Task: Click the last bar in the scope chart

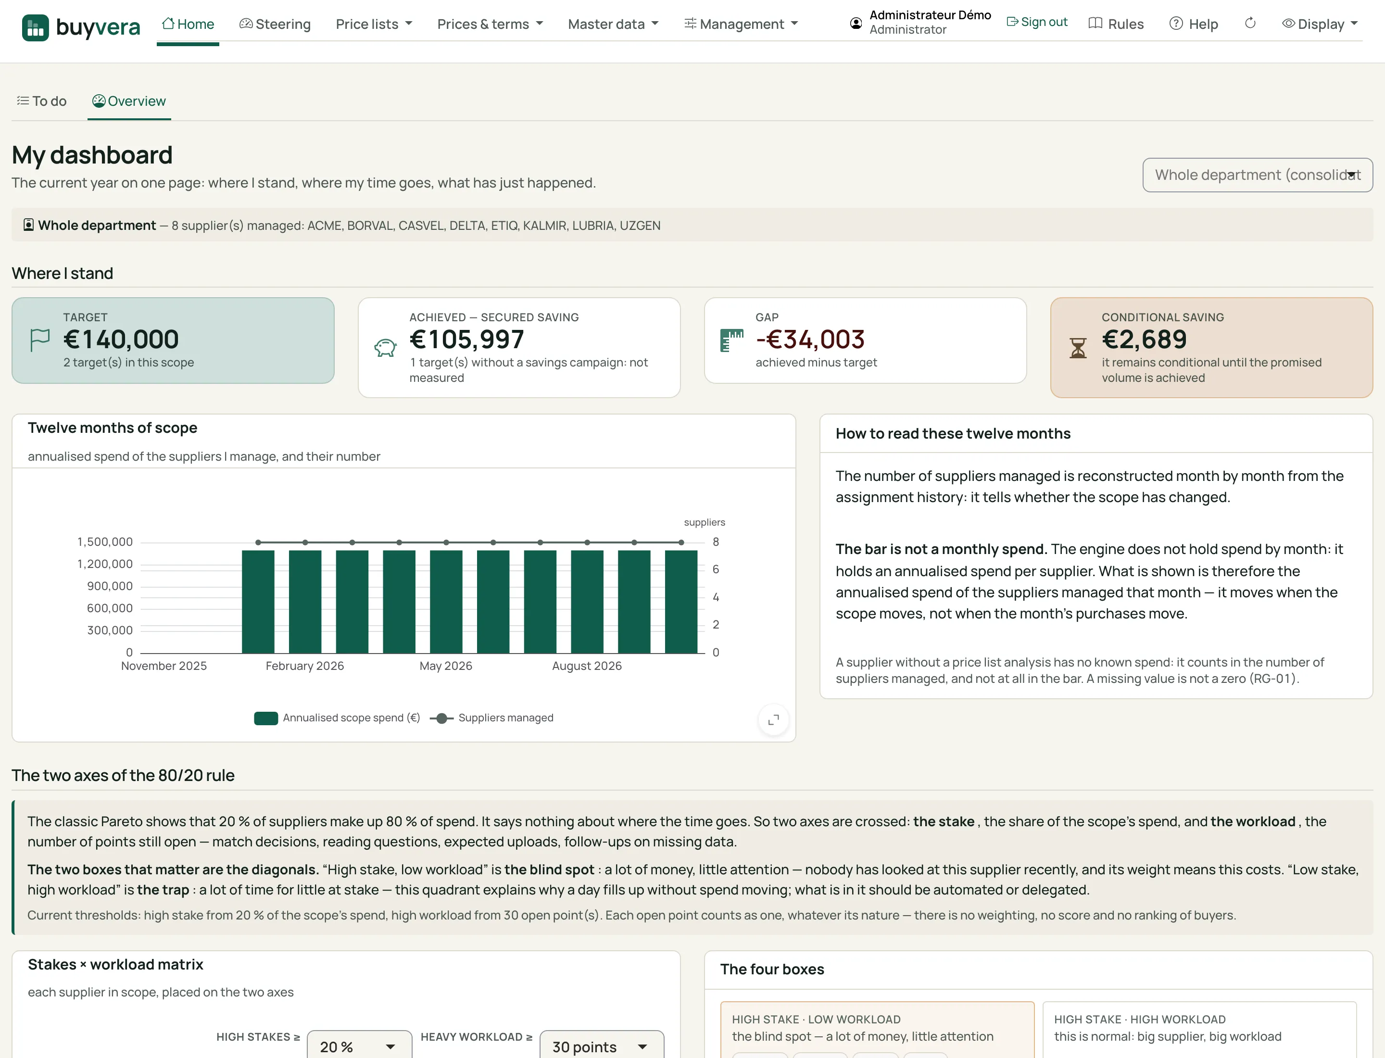Action: point(681,602)
